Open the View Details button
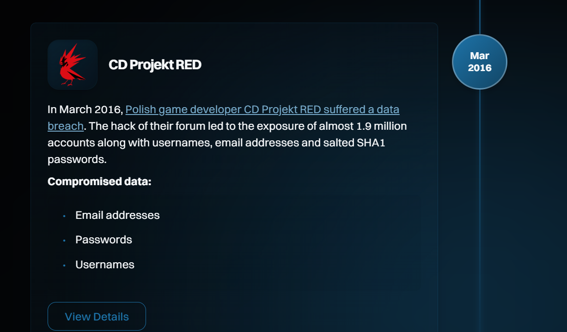 (97, 316)
